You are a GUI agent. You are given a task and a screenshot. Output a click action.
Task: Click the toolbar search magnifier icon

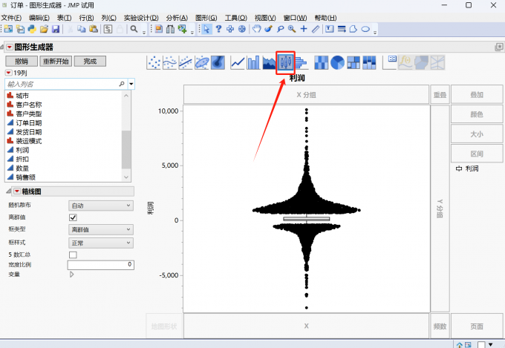tap(134, 29)
